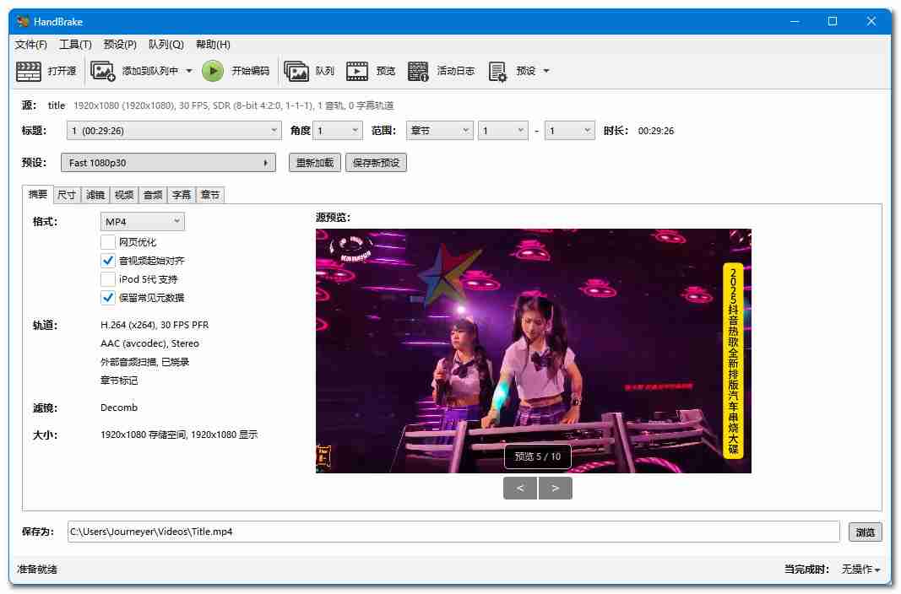Open the MP4 format dropdown

(x=142, y=221)
